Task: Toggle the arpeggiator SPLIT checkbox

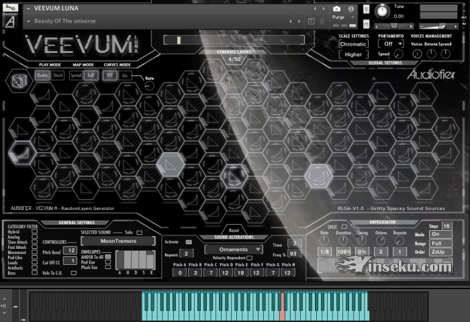Action: (x=344, y=227)
